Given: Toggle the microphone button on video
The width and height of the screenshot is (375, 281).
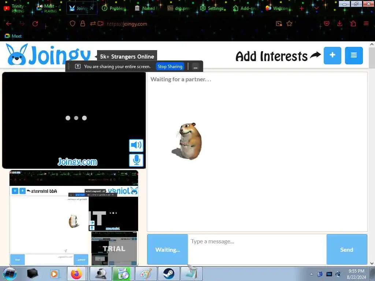Looking at the screenshot, I should [x=136, y=160].
